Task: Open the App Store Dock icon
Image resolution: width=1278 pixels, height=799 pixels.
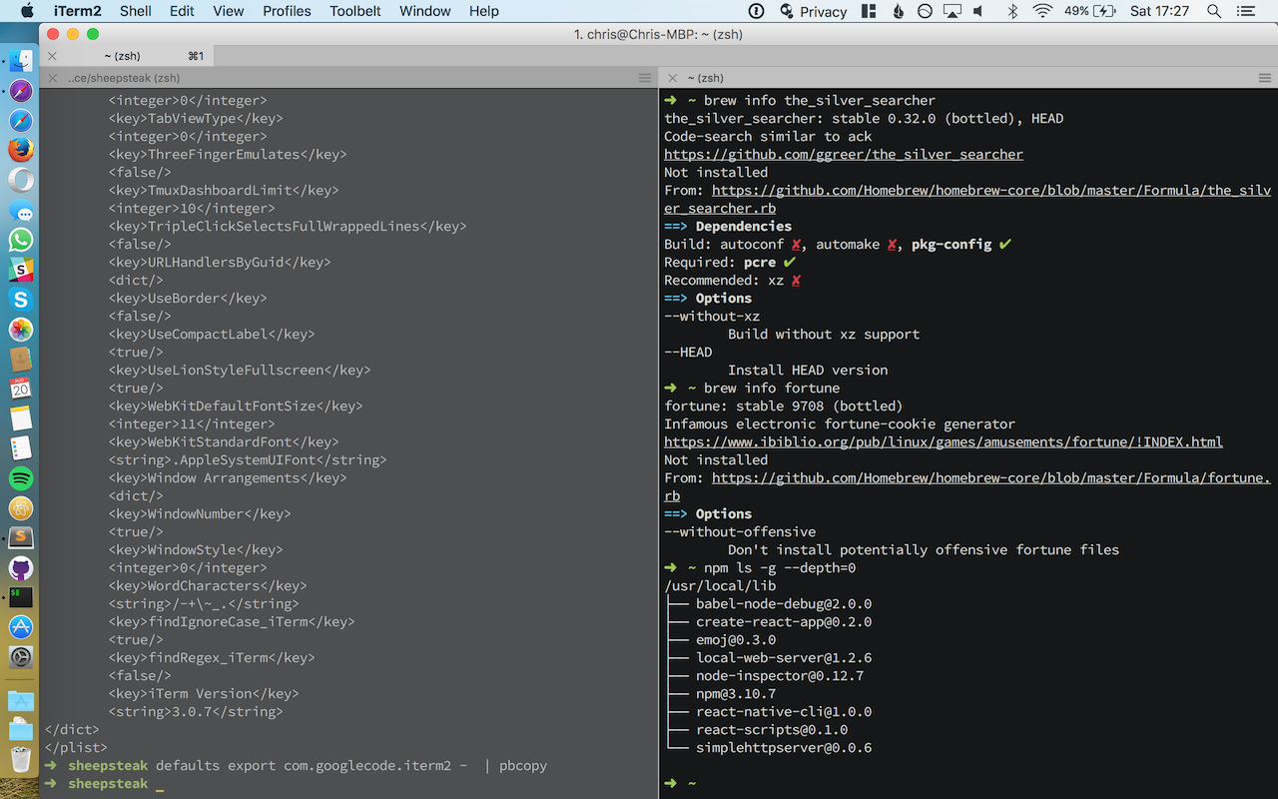Action: click(x=21, y=627)
